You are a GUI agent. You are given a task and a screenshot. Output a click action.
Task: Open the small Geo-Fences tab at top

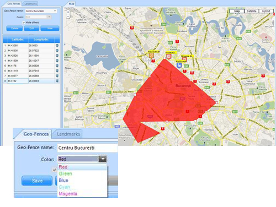14,4
